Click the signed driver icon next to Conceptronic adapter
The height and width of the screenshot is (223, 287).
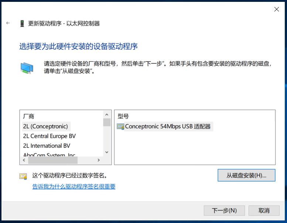point(120,126)
